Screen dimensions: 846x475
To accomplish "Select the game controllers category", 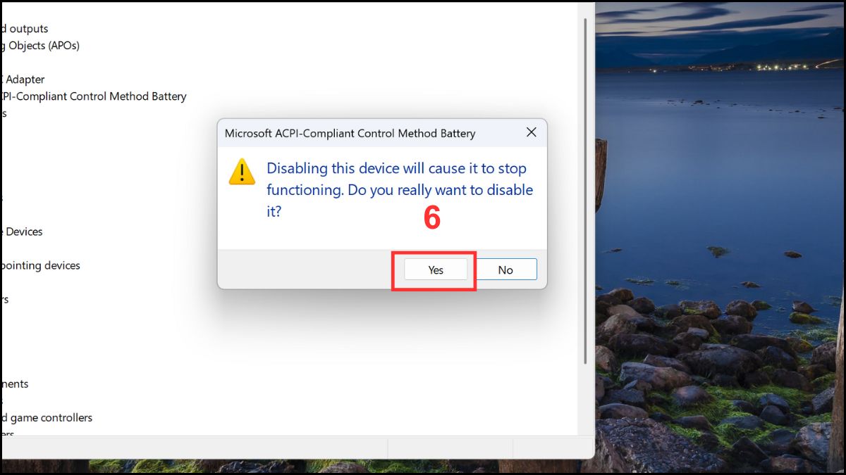I will 47,417.
